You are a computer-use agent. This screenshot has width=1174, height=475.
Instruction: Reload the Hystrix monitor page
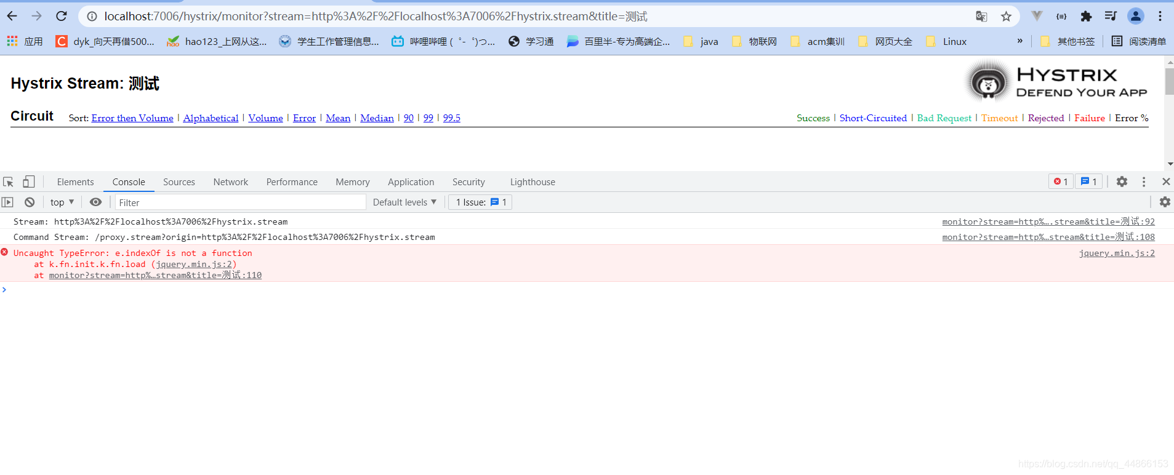coord(61,17)
